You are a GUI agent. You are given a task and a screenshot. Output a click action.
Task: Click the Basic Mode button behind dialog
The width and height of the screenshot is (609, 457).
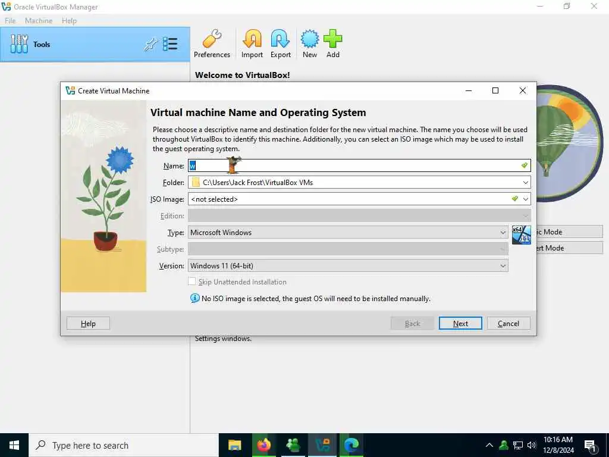click(x=570, y=231)
